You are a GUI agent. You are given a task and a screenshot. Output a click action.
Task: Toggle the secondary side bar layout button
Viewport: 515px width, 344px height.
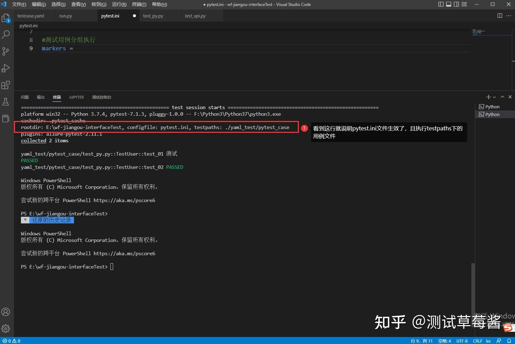tap(456, 4)
